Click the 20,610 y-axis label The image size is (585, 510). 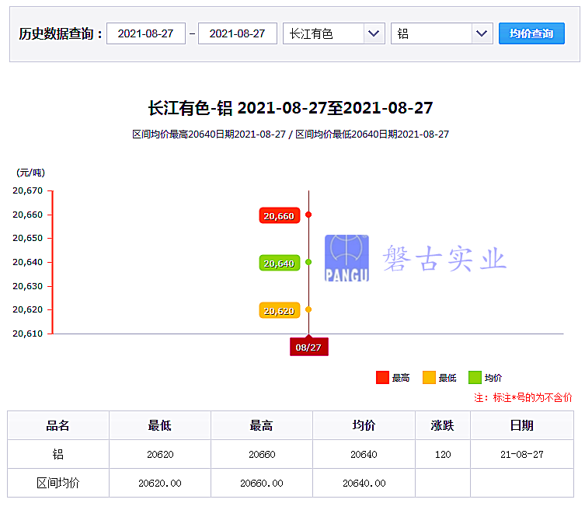28,334
